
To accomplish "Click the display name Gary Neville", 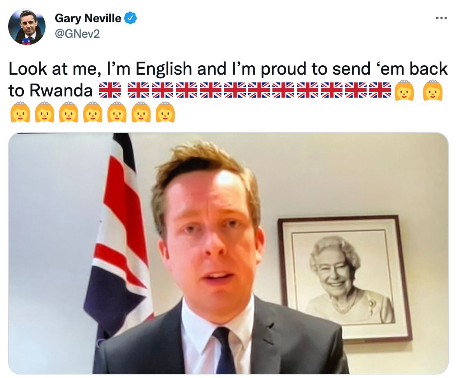I will pos(88,18).
